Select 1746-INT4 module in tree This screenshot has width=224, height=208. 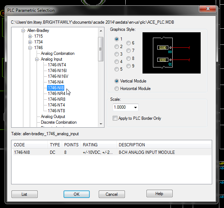(57, 65)
